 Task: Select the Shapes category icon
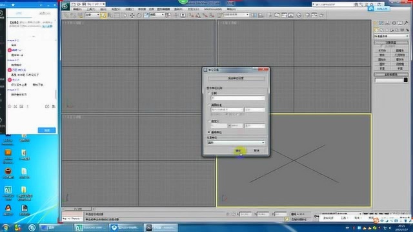(381, 30)
